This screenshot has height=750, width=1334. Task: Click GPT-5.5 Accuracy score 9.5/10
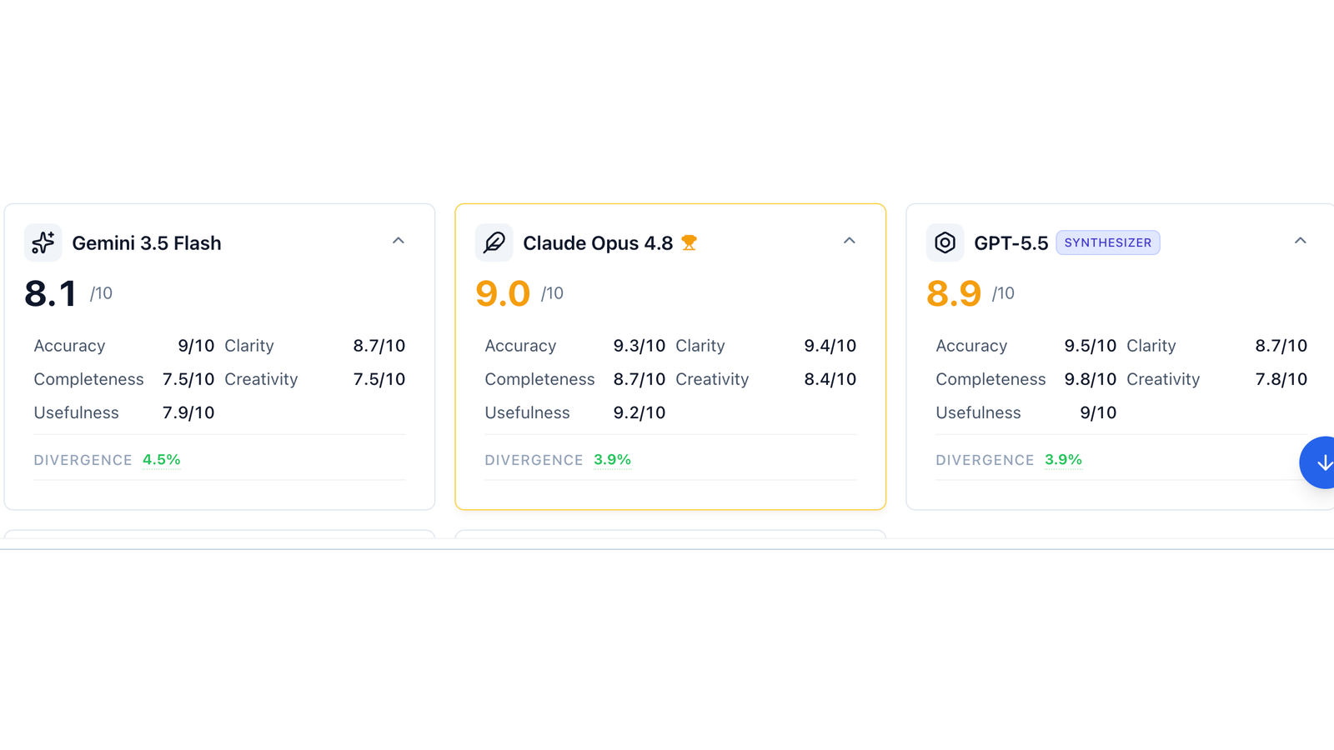pyautogui.click(x=1091, y=346)
